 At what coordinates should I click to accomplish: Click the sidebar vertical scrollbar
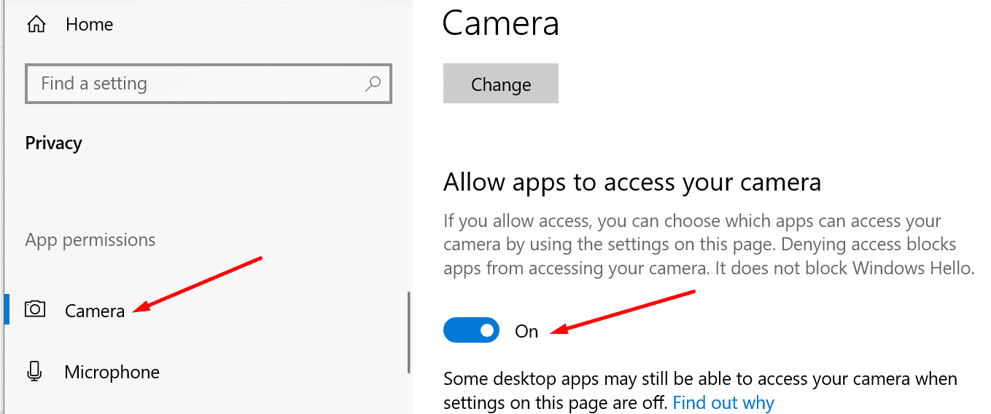409,333
